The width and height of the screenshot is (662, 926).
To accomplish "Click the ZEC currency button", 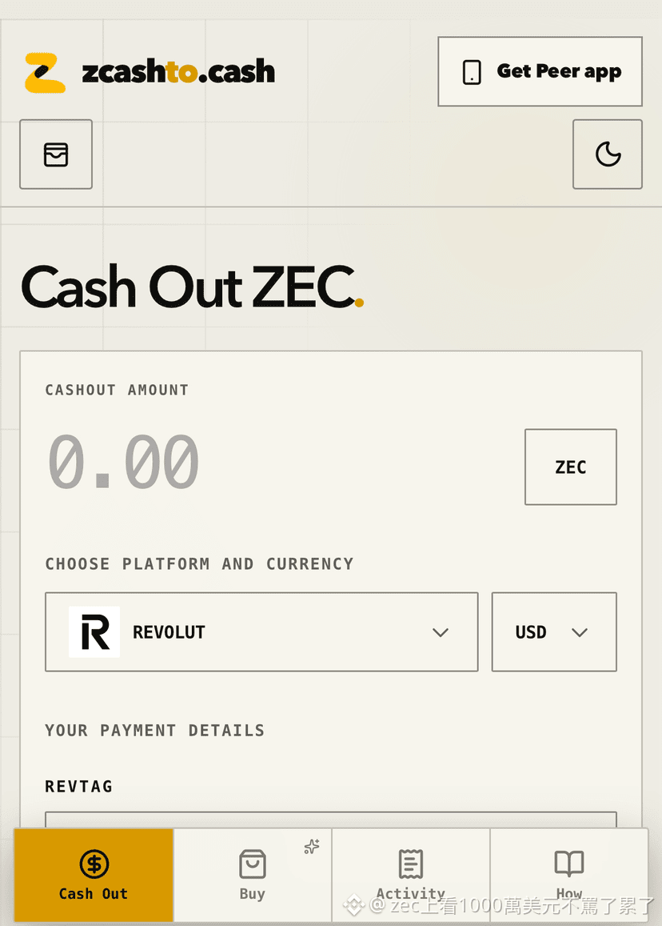I will (571, 467).
